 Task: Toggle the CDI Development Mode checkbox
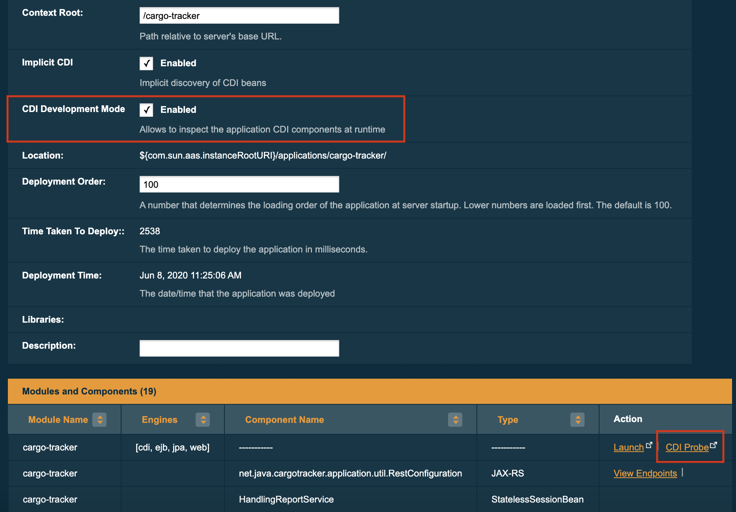[x=146, y=110]
